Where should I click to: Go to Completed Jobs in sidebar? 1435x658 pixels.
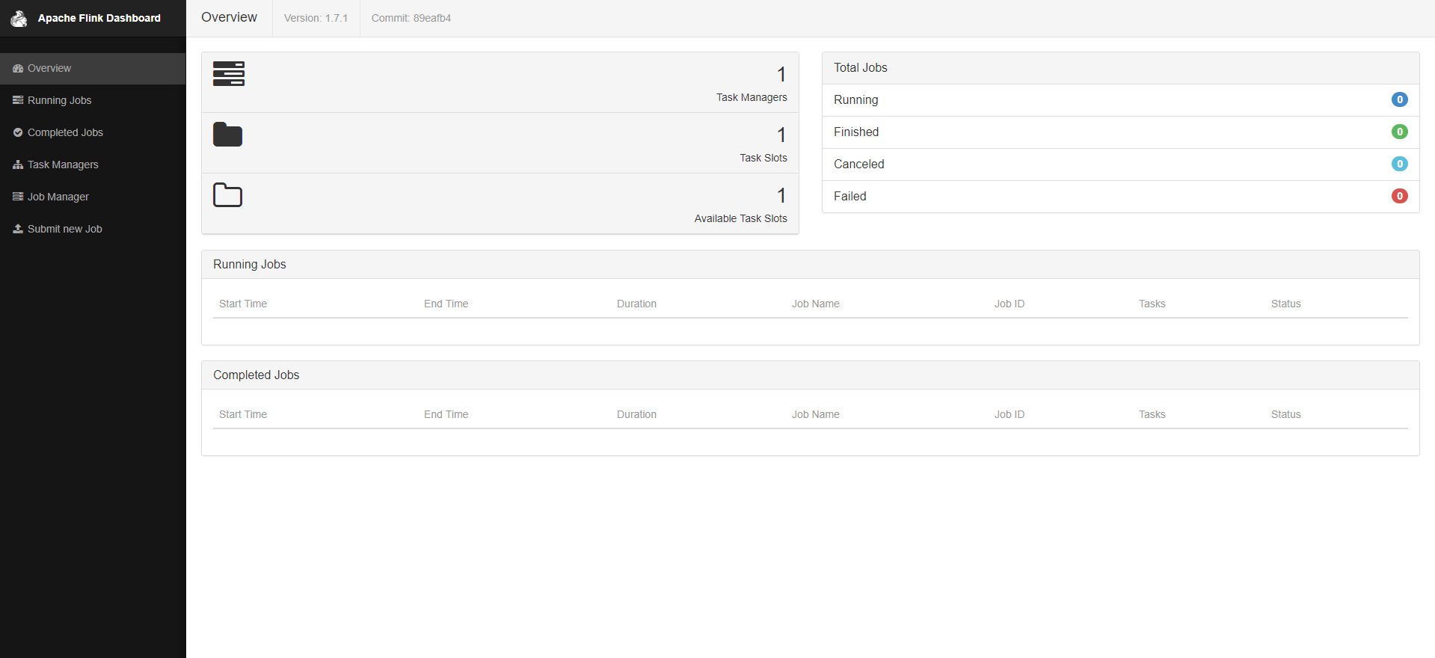click(x=93, y=132)
